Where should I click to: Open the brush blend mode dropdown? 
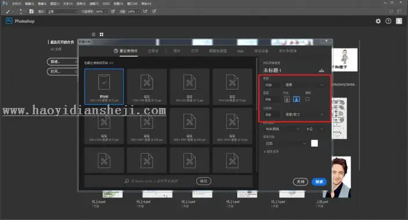62,12
